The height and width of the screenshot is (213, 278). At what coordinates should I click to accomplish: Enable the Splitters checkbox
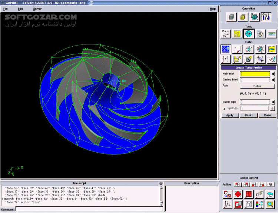coord(224,109)
